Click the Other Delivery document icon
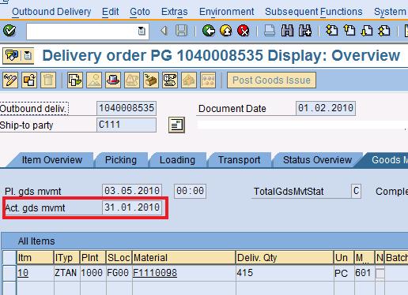The width and height of the screenshot is (408, 295). pos(29,80)
